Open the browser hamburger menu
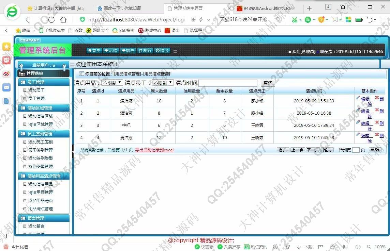The height and width of the screenshot is (251, 390). 383,20
